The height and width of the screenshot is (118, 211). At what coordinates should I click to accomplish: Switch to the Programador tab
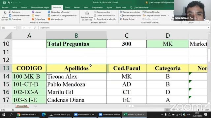97,8
